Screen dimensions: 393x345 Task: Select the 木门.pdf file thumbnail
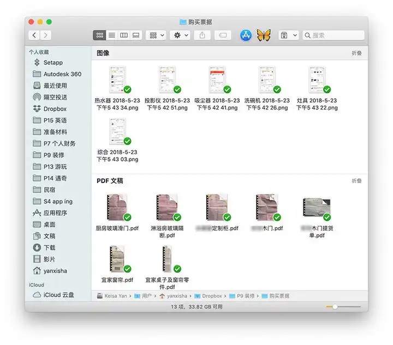pyautogui.click(x=267, y=208)
